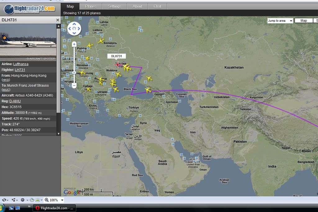
Task: Pan the map right with the arrow
Action: (79, 29)
